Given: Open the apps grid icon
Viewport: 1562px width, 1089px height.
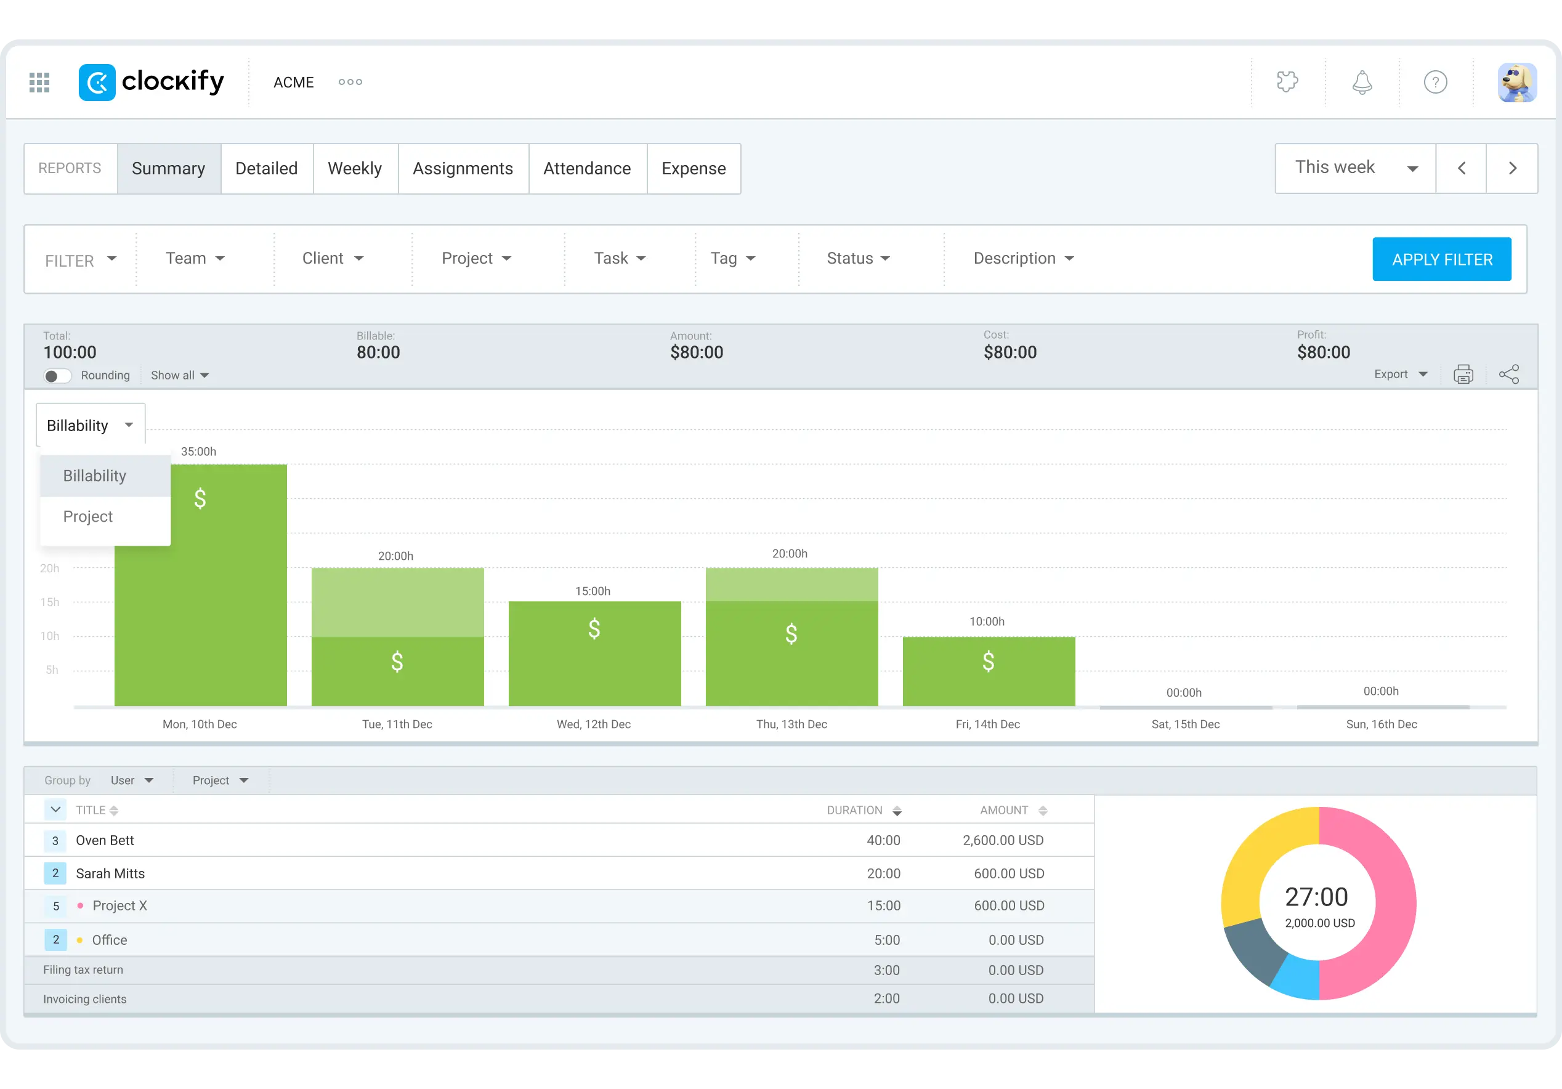Looking at the screenshot, I should point(39,82).
